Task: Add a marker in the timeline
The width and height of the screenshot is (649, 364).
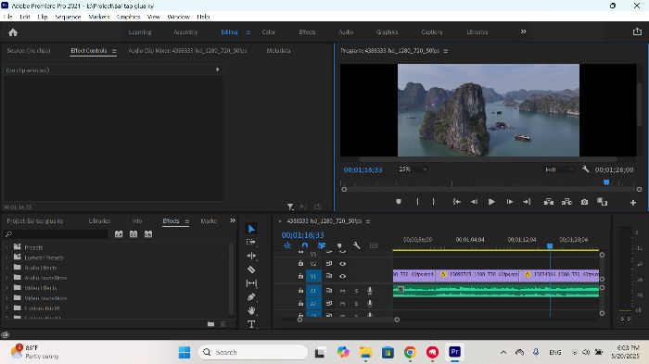Action: pos(339,245)
